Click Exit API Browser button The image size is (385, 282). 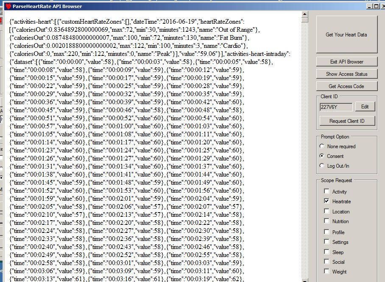pos(346,62)
